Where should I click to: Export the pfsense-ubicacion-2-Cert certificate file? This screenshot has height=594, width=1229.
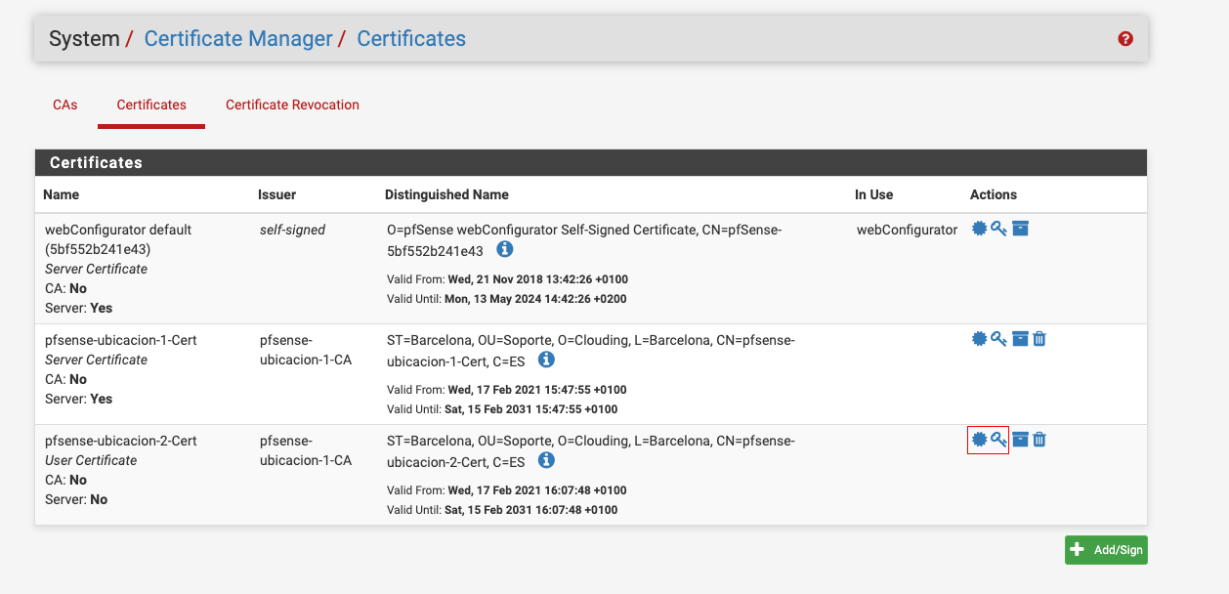click(979, 440)
